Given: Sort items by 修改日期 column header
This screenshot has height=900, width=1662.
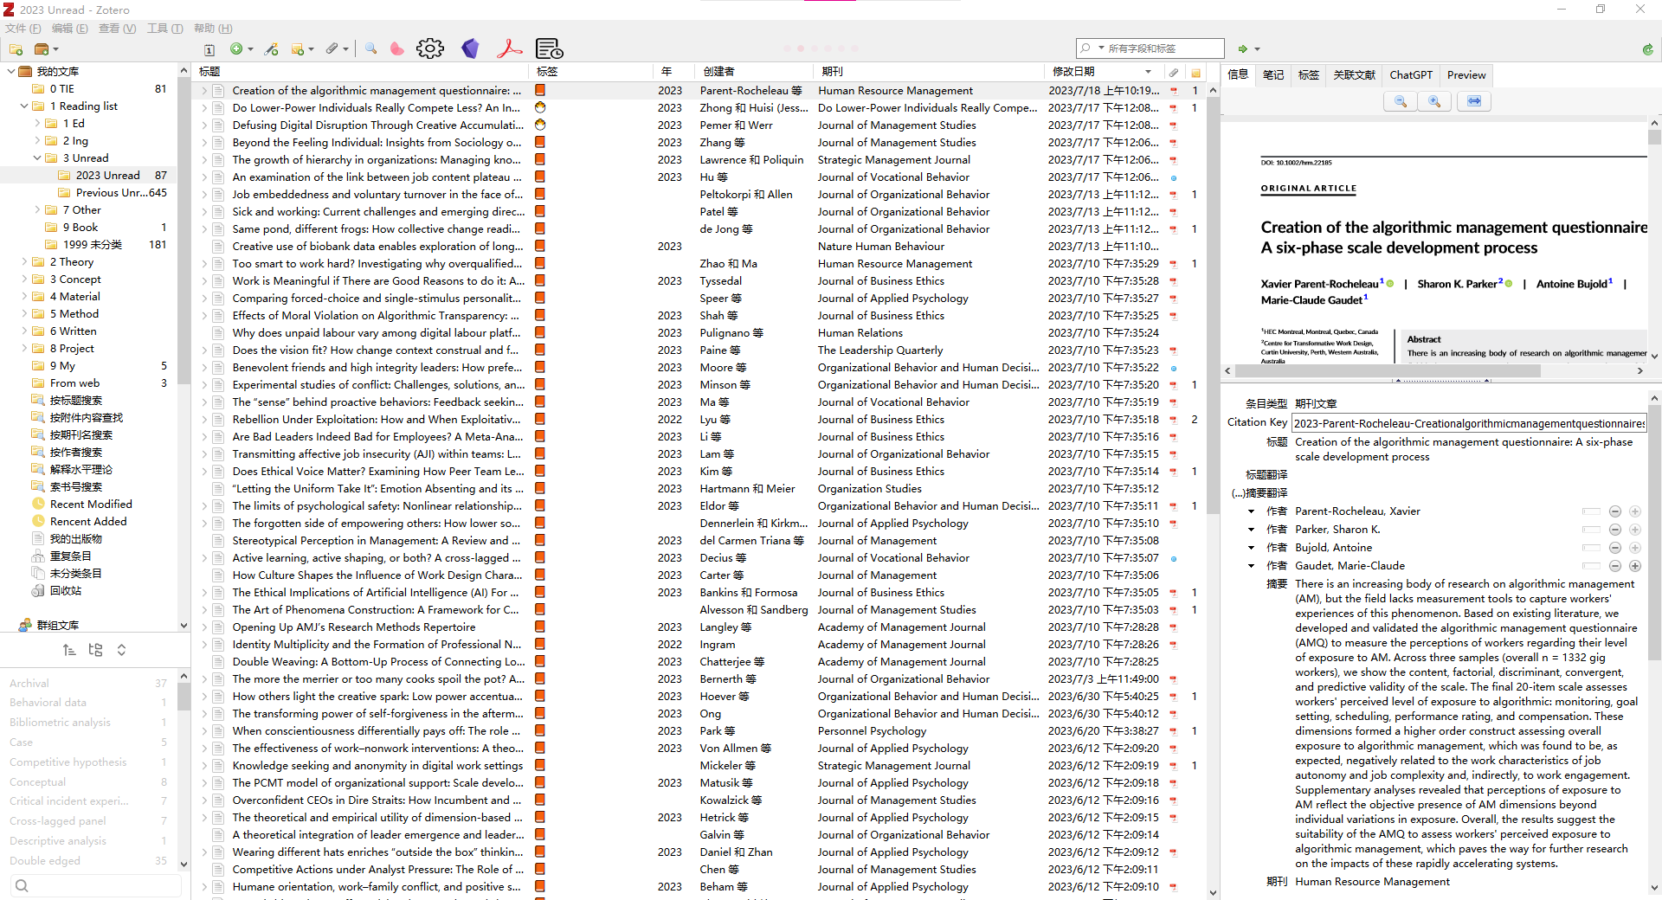Looking at the screenshot, I should click(1104, 72).
